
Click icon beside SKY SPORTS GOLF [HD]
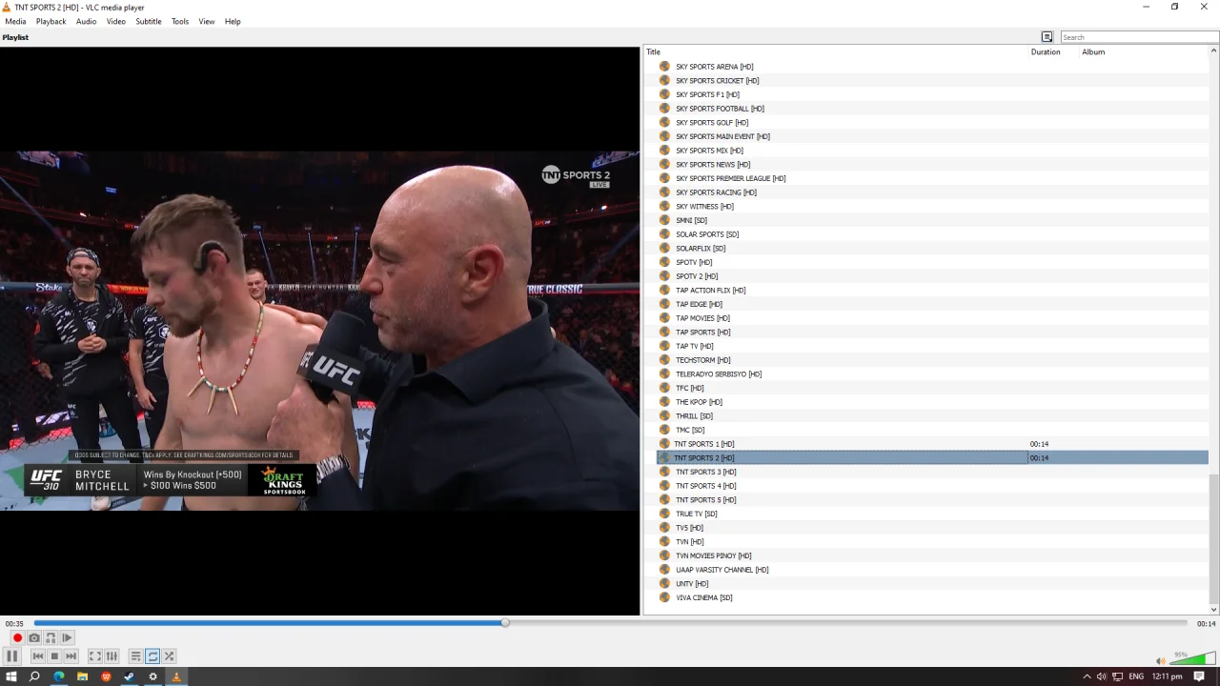[665, 122]
